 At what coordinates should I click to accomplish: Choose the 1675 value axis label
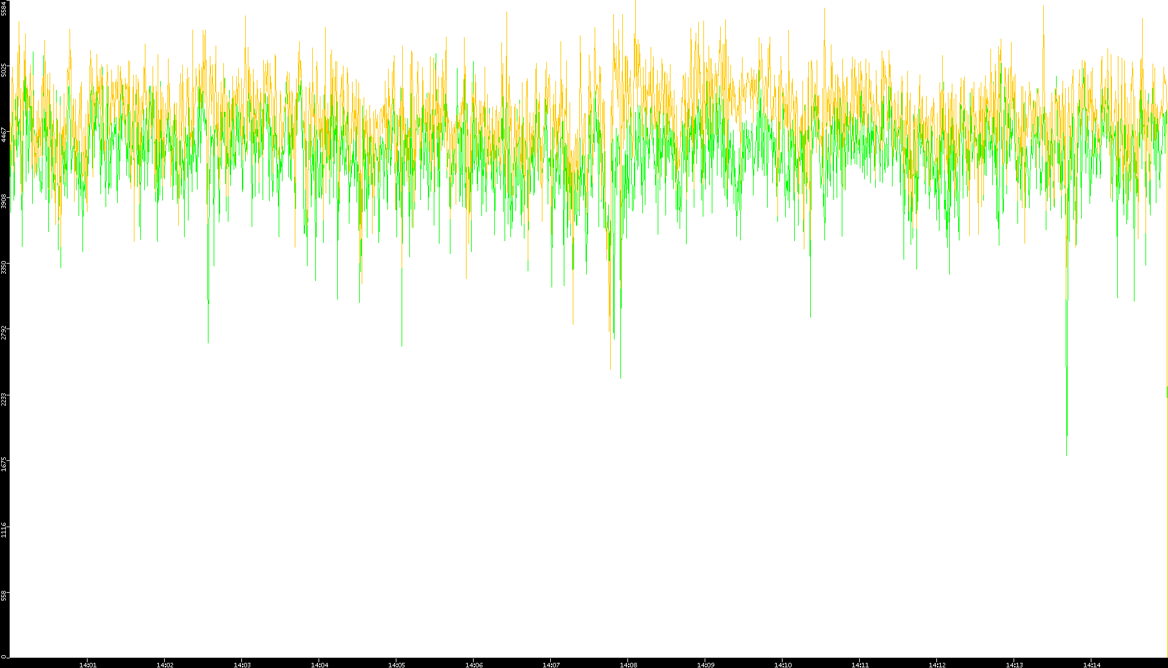4,464
